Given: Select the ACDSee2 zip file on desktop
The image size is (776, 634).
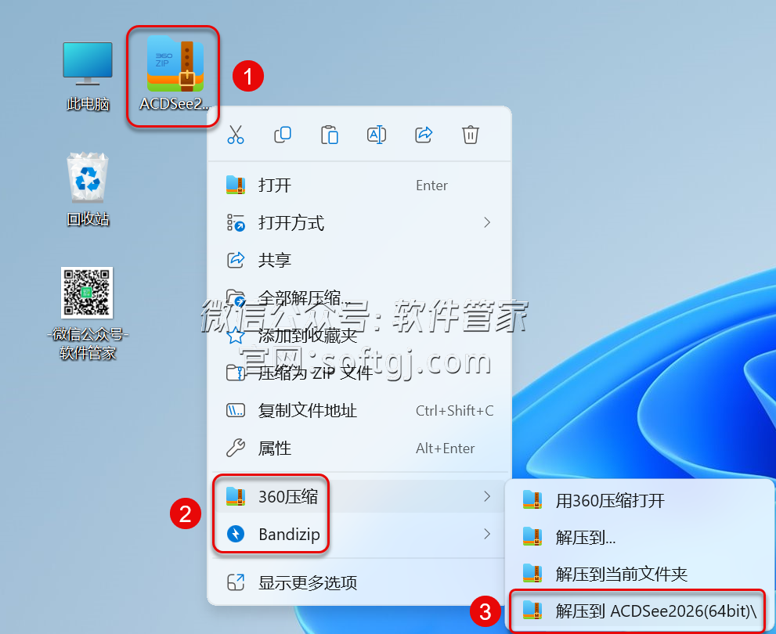Looking at the screenshot, I should tap(173, 75).
